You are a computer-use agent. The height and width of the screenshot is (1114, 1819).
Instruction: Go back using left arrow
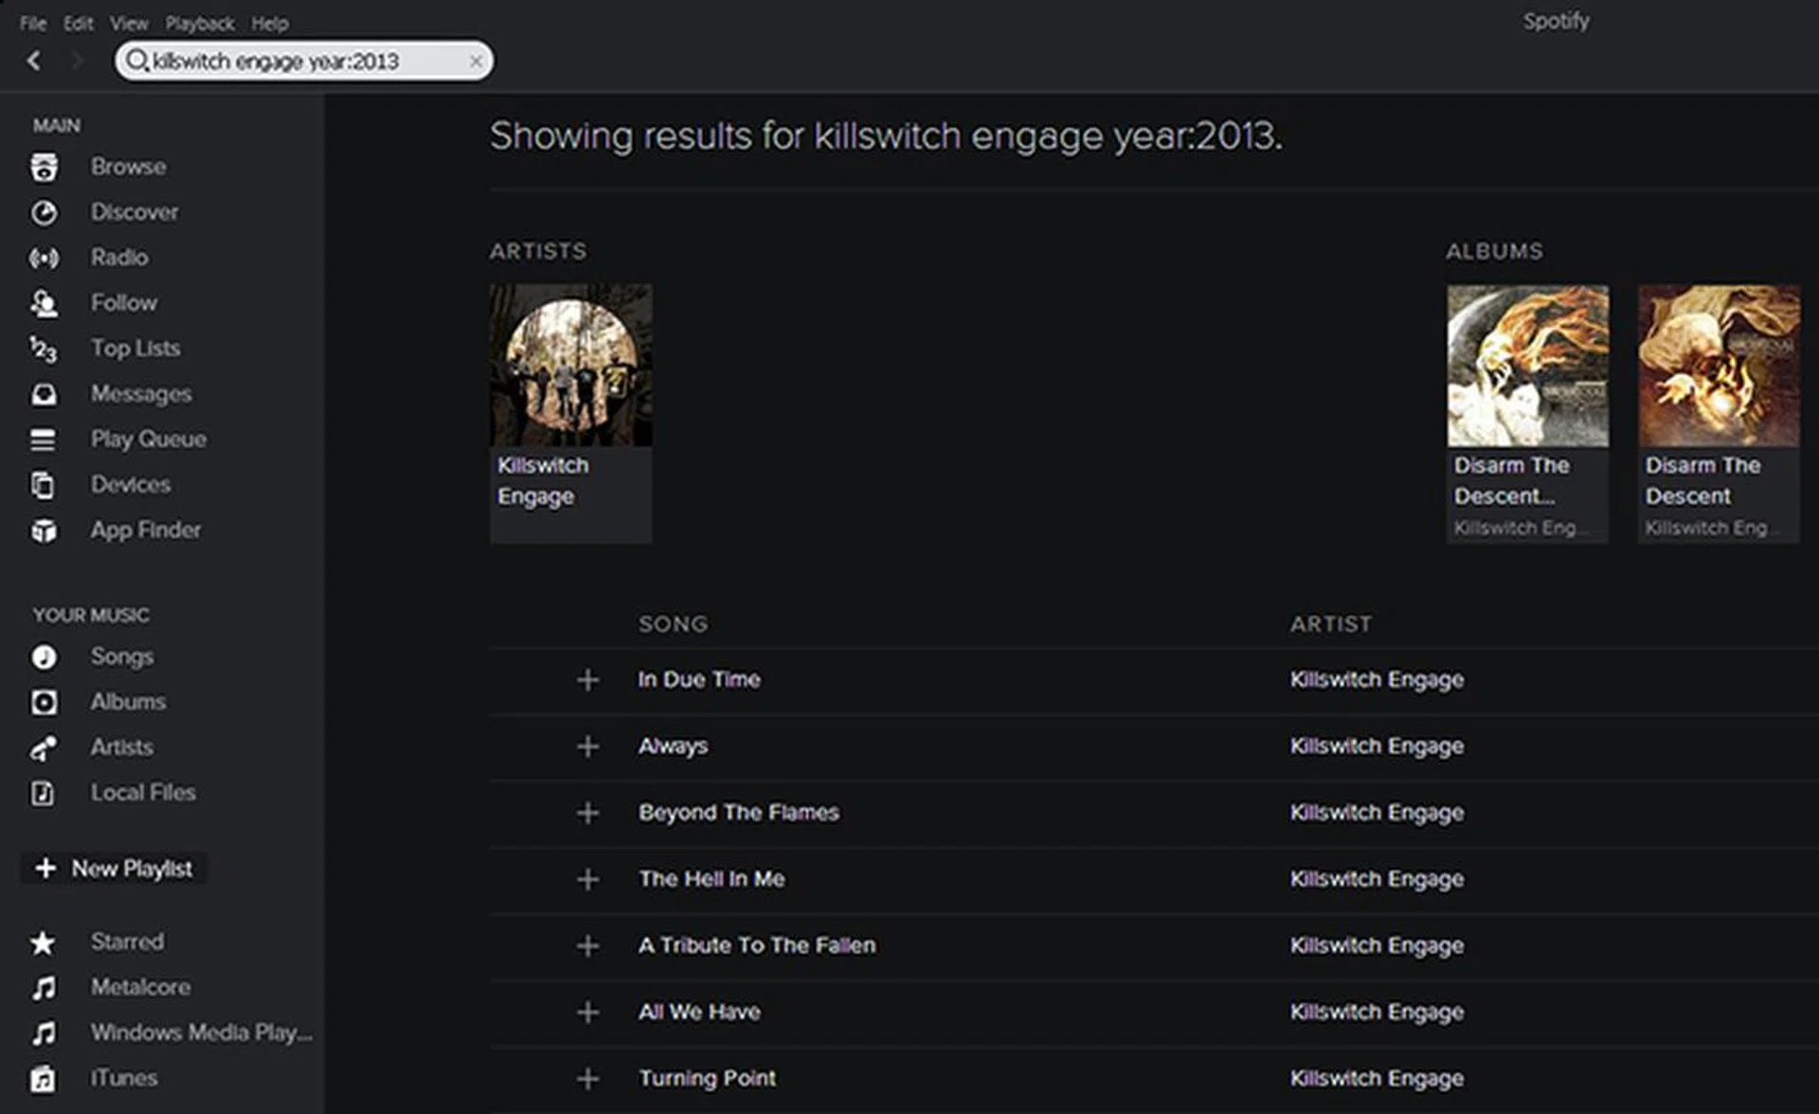34,62
